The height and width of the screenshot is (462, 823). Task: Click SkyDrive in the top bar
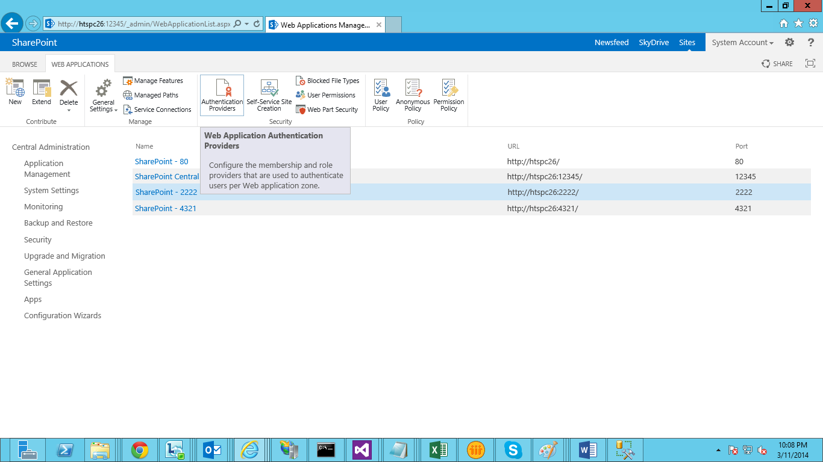pos(654,42)
